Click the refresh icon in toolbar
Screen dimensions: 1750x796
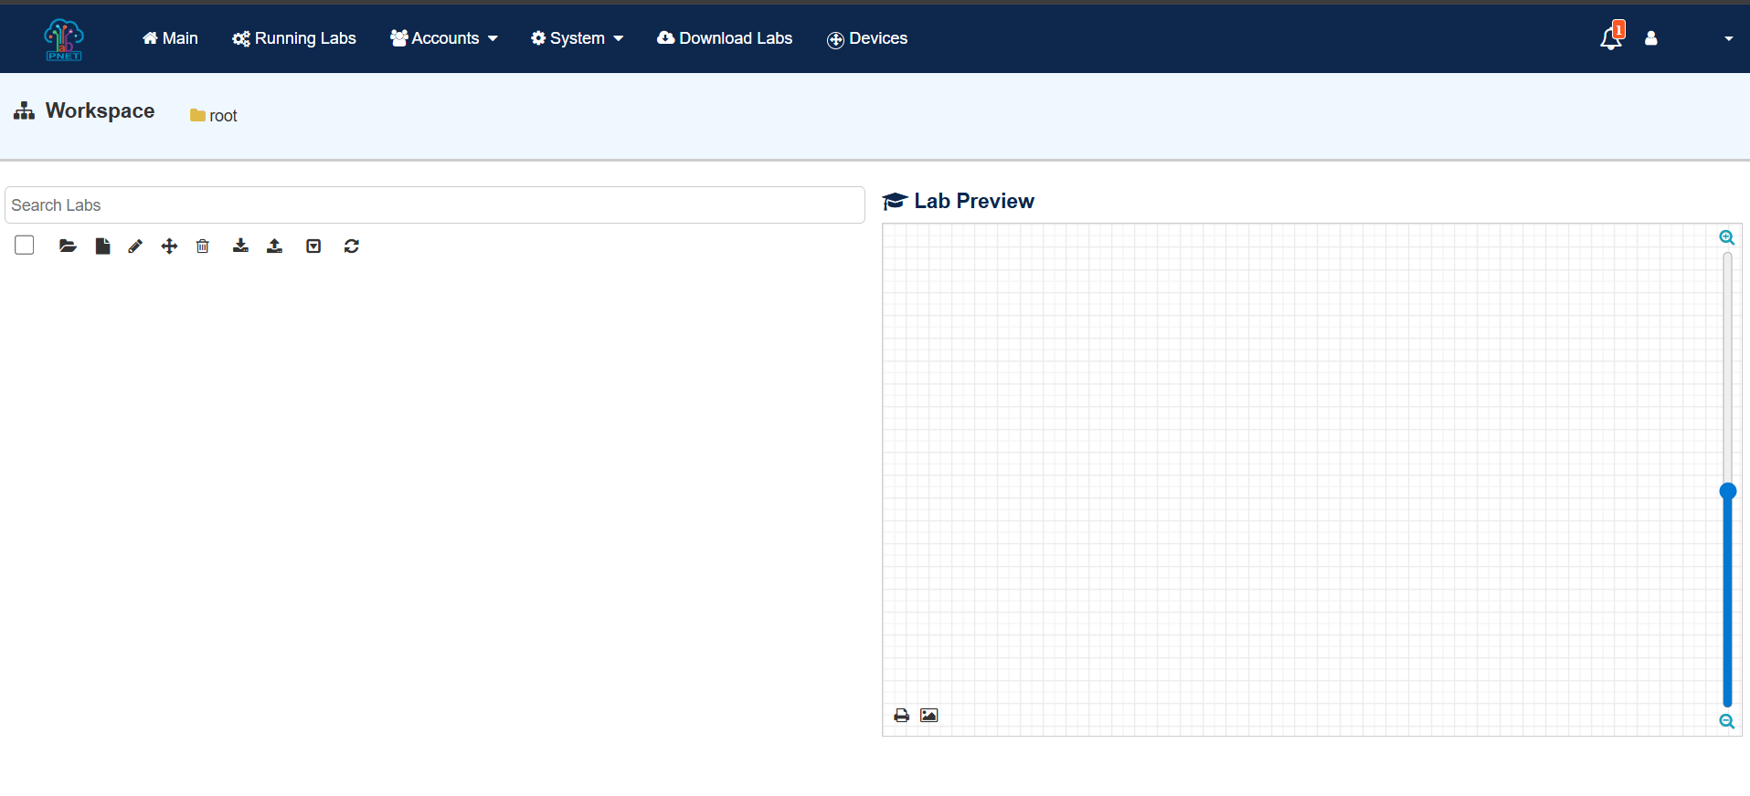point(352,246)
